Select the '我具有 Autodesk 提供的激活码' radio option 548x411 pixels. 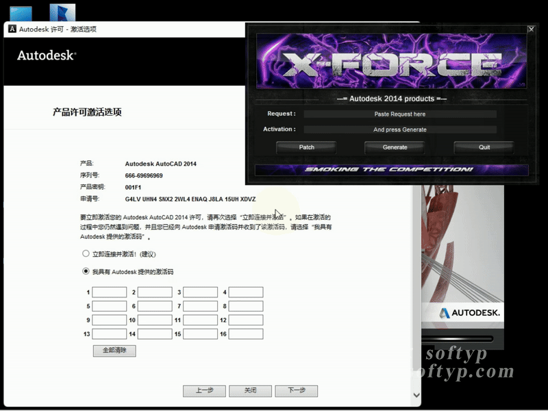pyautogui.click(x=86, y=271)
